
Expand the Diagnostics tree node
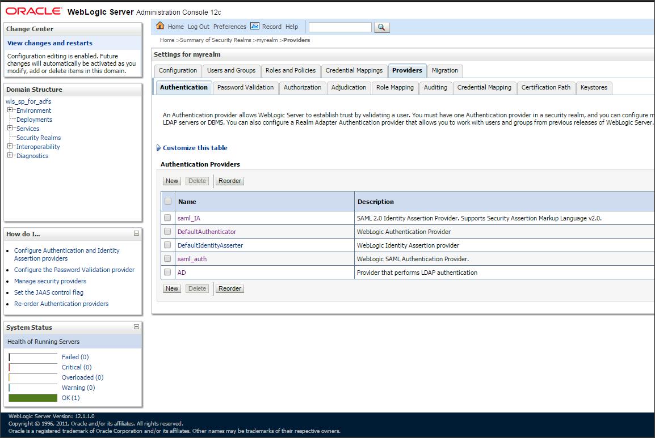point(10,156)
